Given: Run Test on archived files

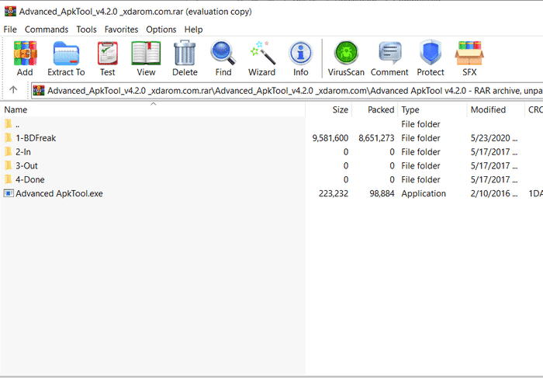Looking at the screenshot, I should coord(107,53).
